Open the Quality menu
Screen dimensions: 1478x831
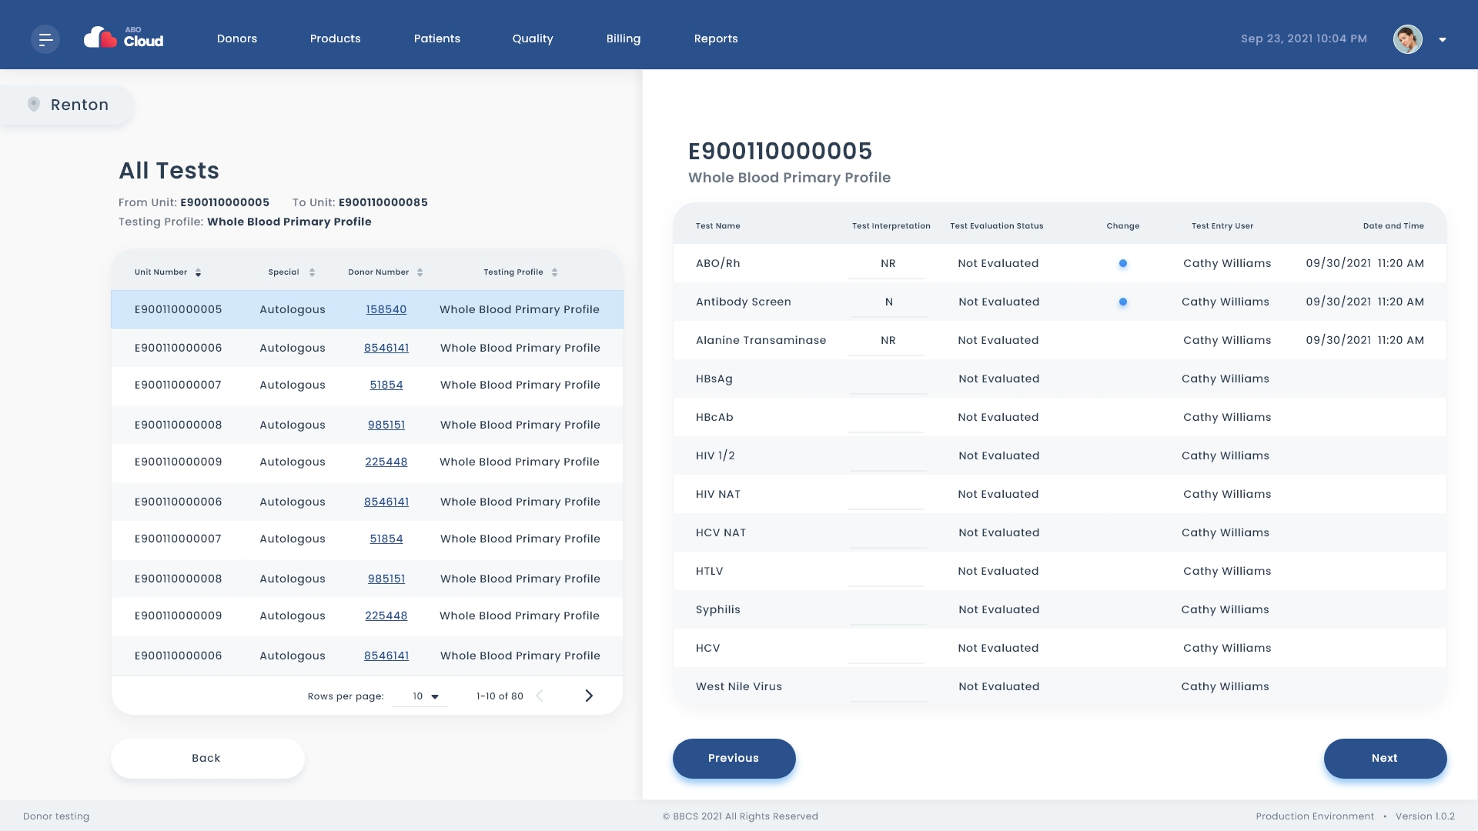pos(533,38)
